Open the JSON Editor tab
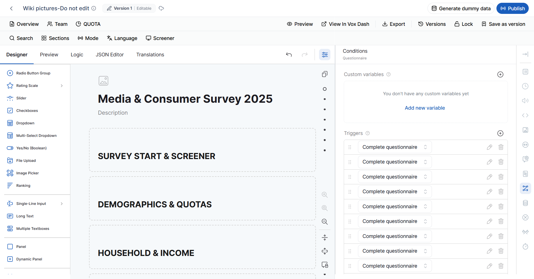This screenshot has width=534, height=279. [110, 55]
